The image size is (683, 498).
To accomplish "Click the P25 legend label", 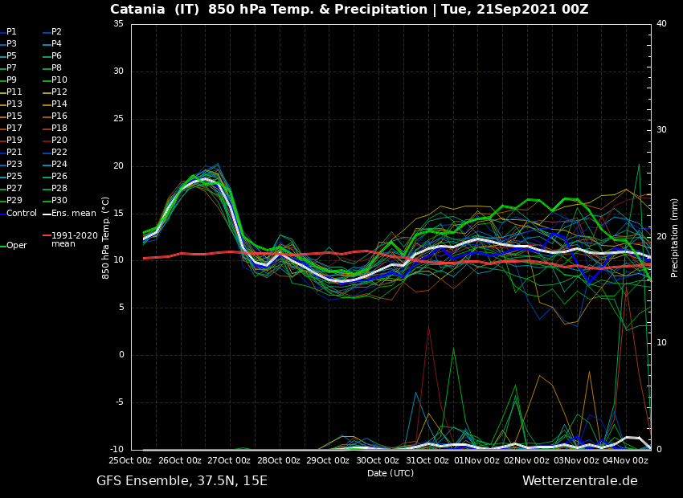I will point(14,177).
